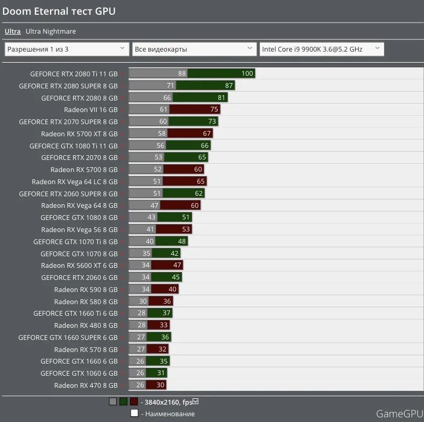The height and width of the screenshot is (422, 424).
Task: Click the gray 30 value for RX 580
Action: [143, 301]
